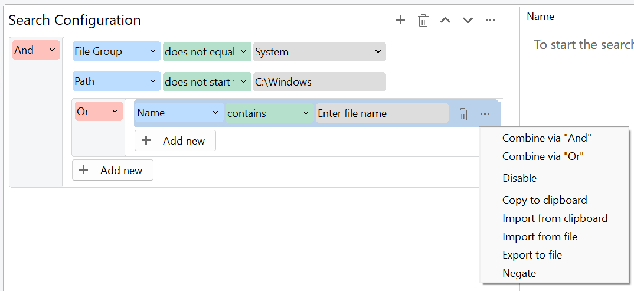Click the move up chevron icon
This screenshot has height=291, width=634.
(446, 21)
